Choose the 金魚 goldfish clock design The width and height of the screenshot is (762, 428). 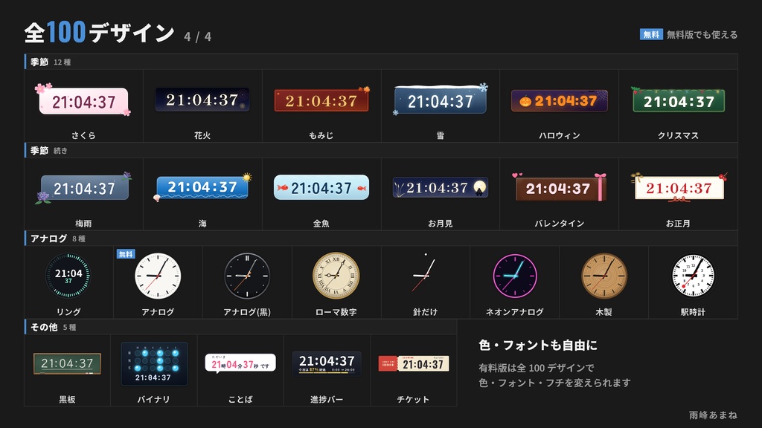click(x=321, y=187)
